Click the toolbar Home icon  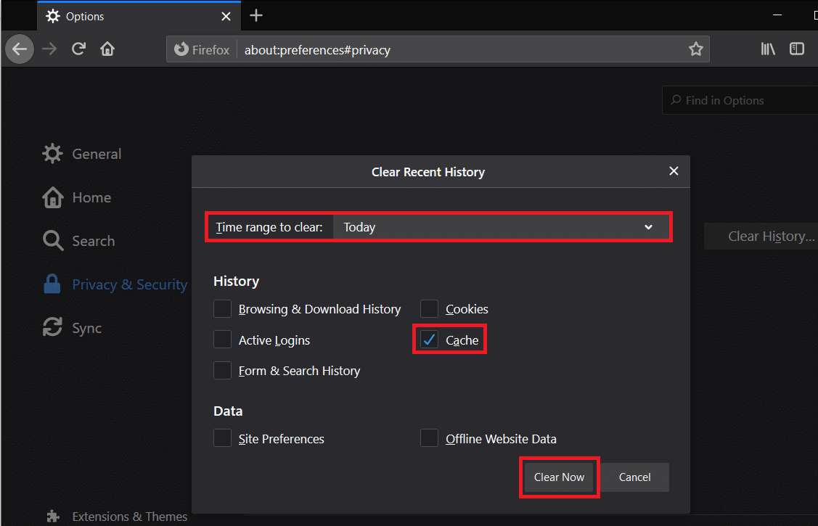107,49
